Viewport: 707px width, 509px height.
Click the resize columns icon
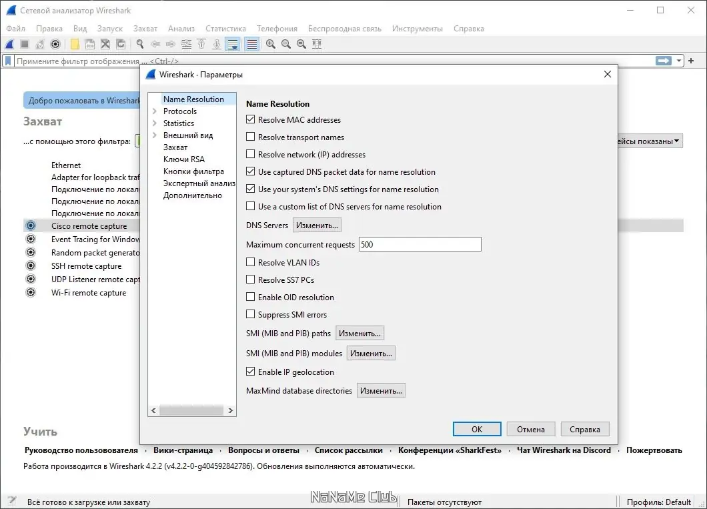317,44
